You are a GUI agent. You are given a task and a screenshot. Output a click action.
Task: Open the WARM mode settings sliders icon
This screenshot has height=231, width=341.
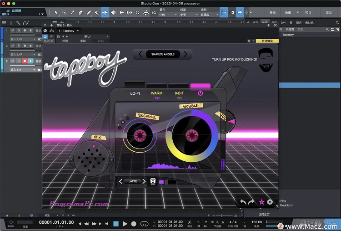pyautogui.click(x=157, y=98)
